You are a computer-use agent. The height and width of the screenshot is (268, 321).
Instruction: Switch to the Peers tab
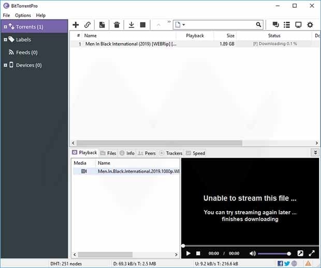[x=147, y=153]
